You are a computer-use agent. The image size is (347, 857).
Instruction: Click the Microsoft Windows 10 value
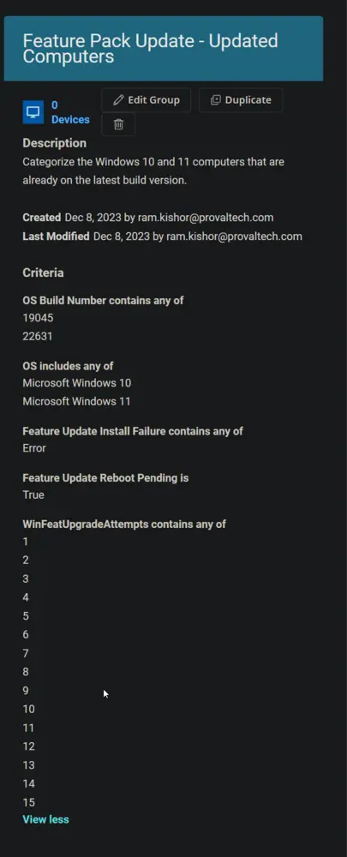pyautogui.click(x=77, y=382)
